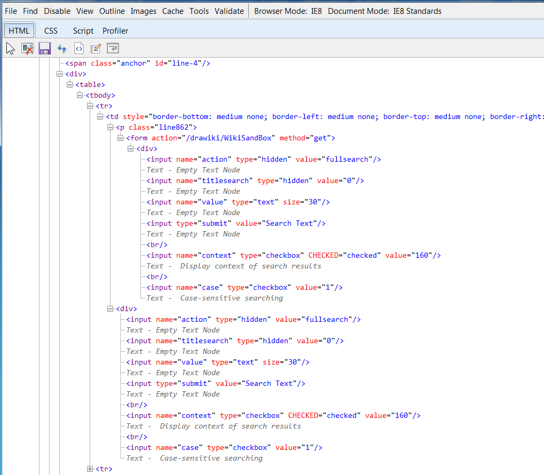The width and height of the screenshot is (544, 475).
Task: Collapse the table node
Action: point(69,84)
